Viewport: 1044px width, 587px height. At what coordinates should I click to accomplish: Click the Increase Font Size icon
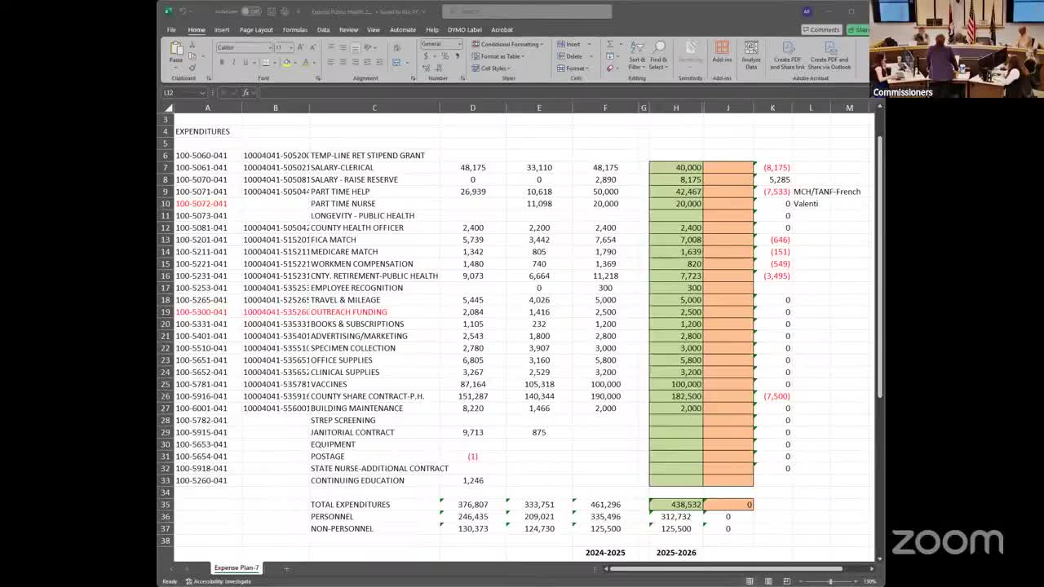click(301, 47)
